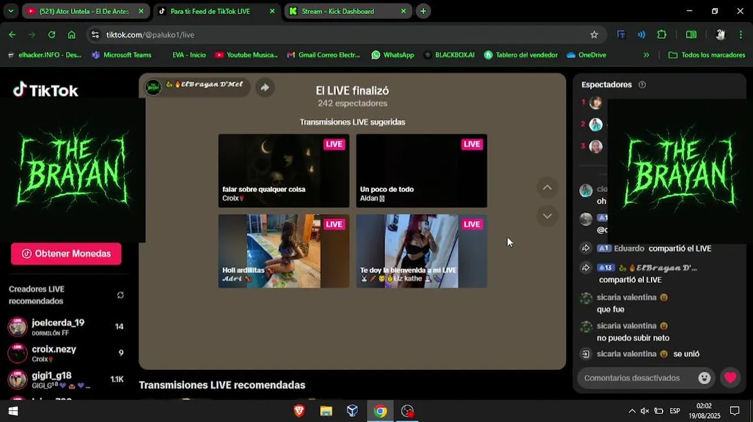Unmute the system volume icon
Screen dimensions: 753x422
[645, 411]
